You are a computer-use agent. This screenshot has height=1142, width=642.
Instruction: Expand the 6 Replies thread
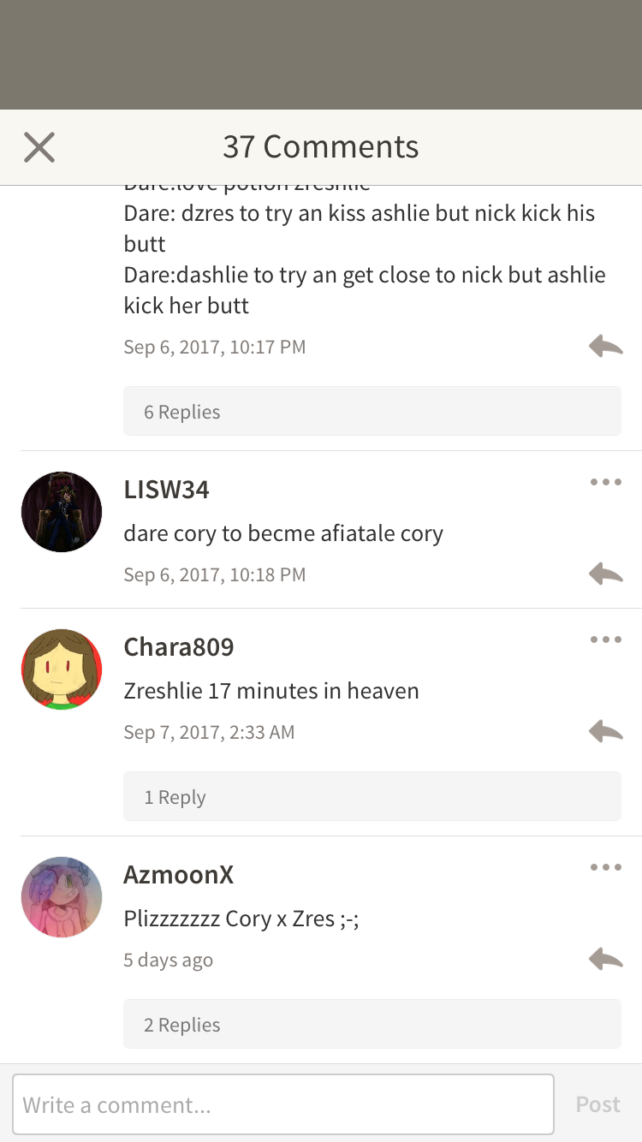click(x=372, y=411)
